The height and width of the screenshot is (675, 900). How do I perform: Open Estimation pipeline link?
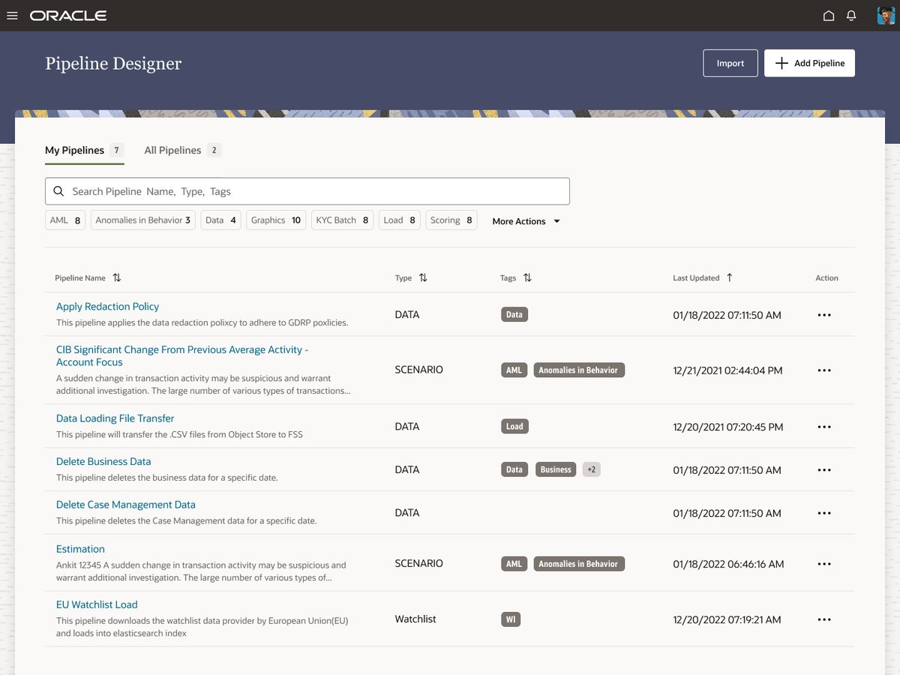click(x=80, y=549)
